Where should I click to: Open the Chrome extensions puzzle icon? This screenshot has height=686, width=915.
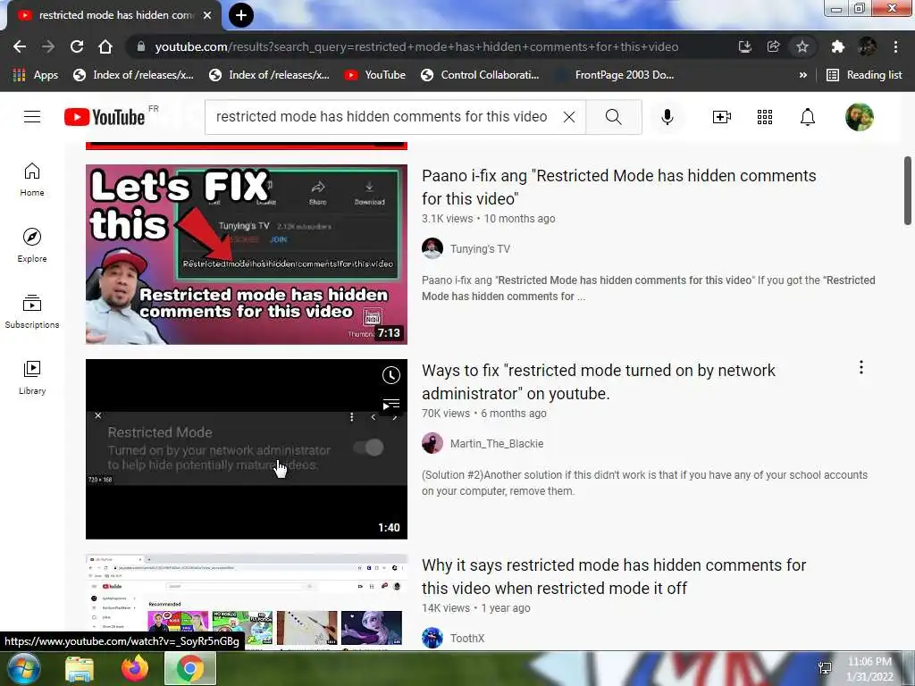click(837, 46)
